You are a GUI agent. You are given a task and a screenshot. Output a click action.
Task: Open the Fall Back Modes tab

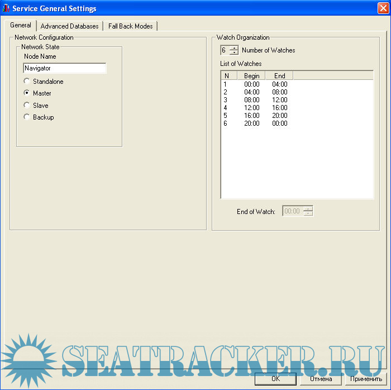pyautogui.click(x=130, y=26)
